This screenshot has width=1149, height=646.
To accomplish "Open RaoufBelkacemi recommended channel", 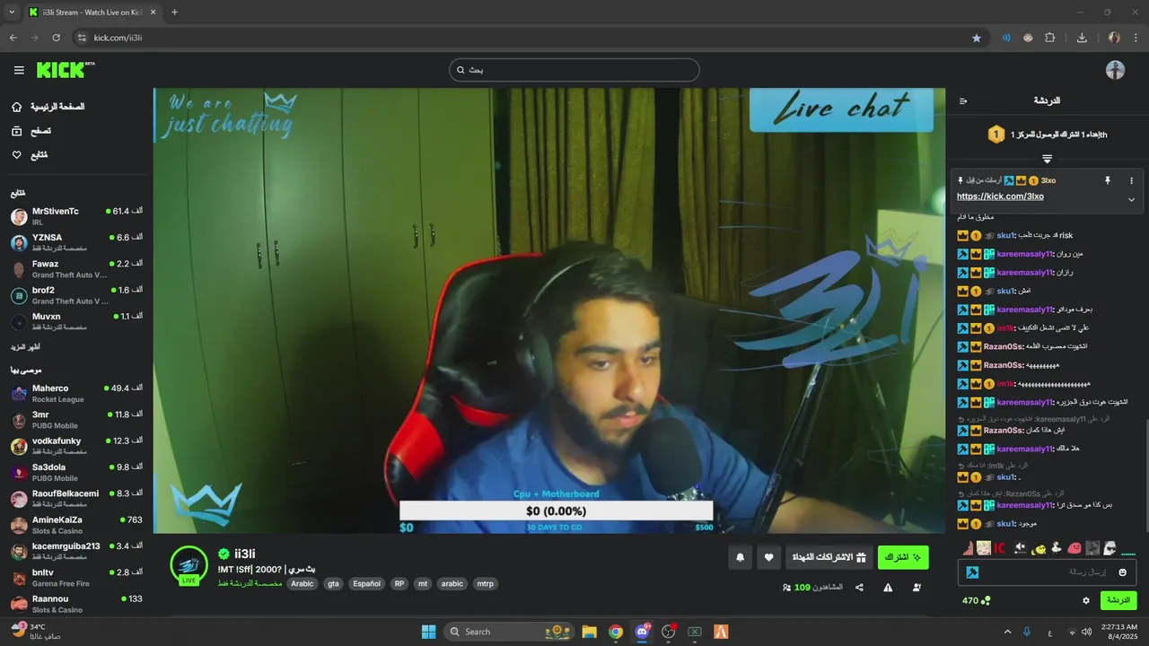I will 76,499.
